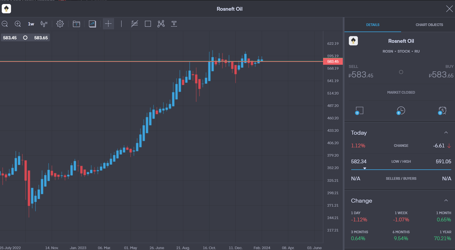Toggle the crosshair cursor tool
This screenshot has width=455, height=250.
[108, 24]
